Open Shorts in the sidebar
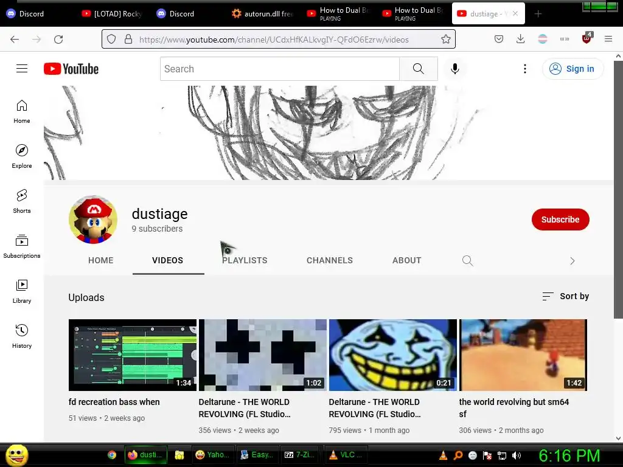This screenshot has width=623, height=467. [22, 201]
